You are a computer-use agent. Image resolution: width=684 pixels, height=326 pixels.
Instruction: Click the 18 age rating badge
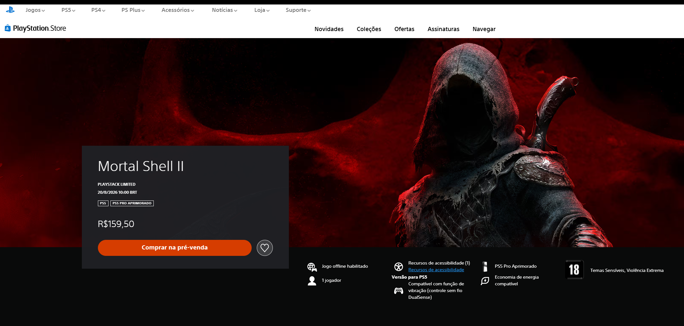pyautogui.click(x=574, y=270)
